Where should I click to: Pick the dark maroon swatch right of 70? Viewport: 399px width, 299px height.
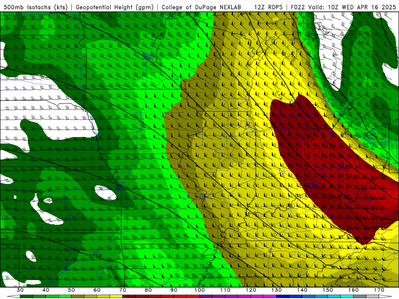click(x=129, y=296)
